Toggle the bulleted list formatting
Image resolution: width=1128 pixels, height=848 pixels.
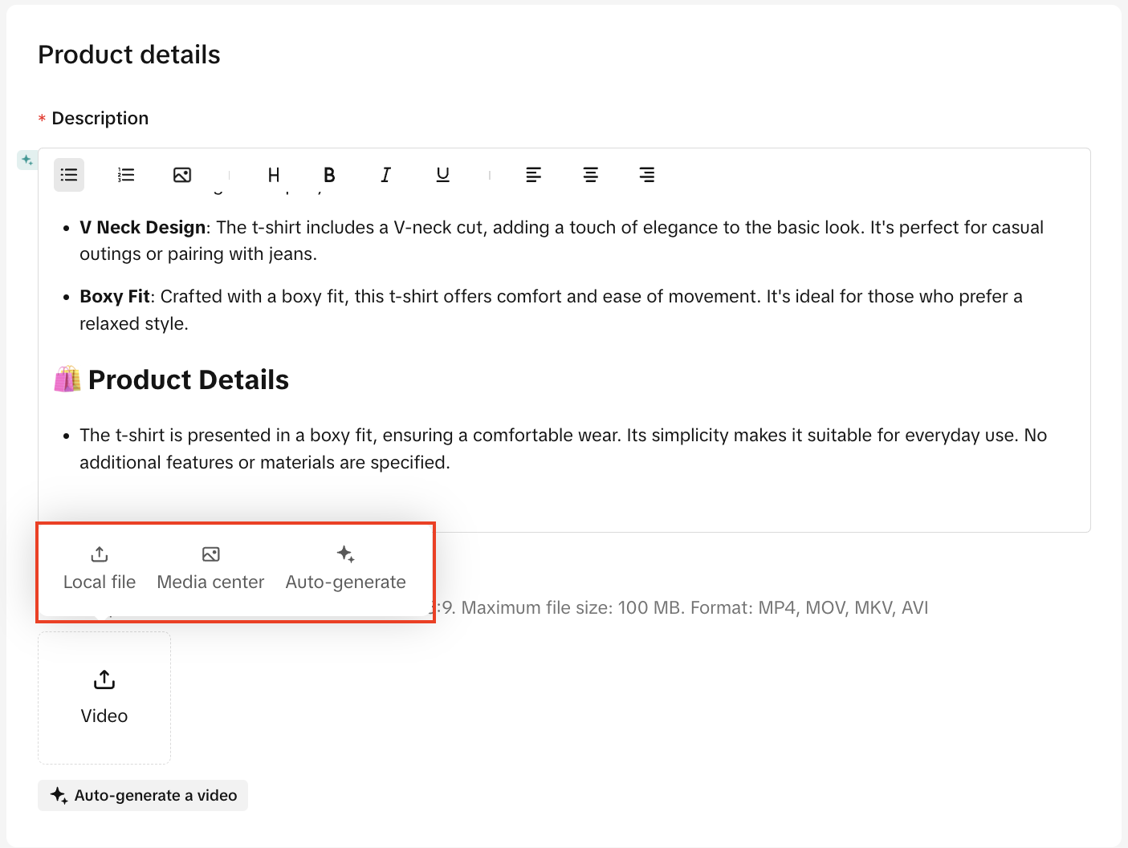pos(69,175)
